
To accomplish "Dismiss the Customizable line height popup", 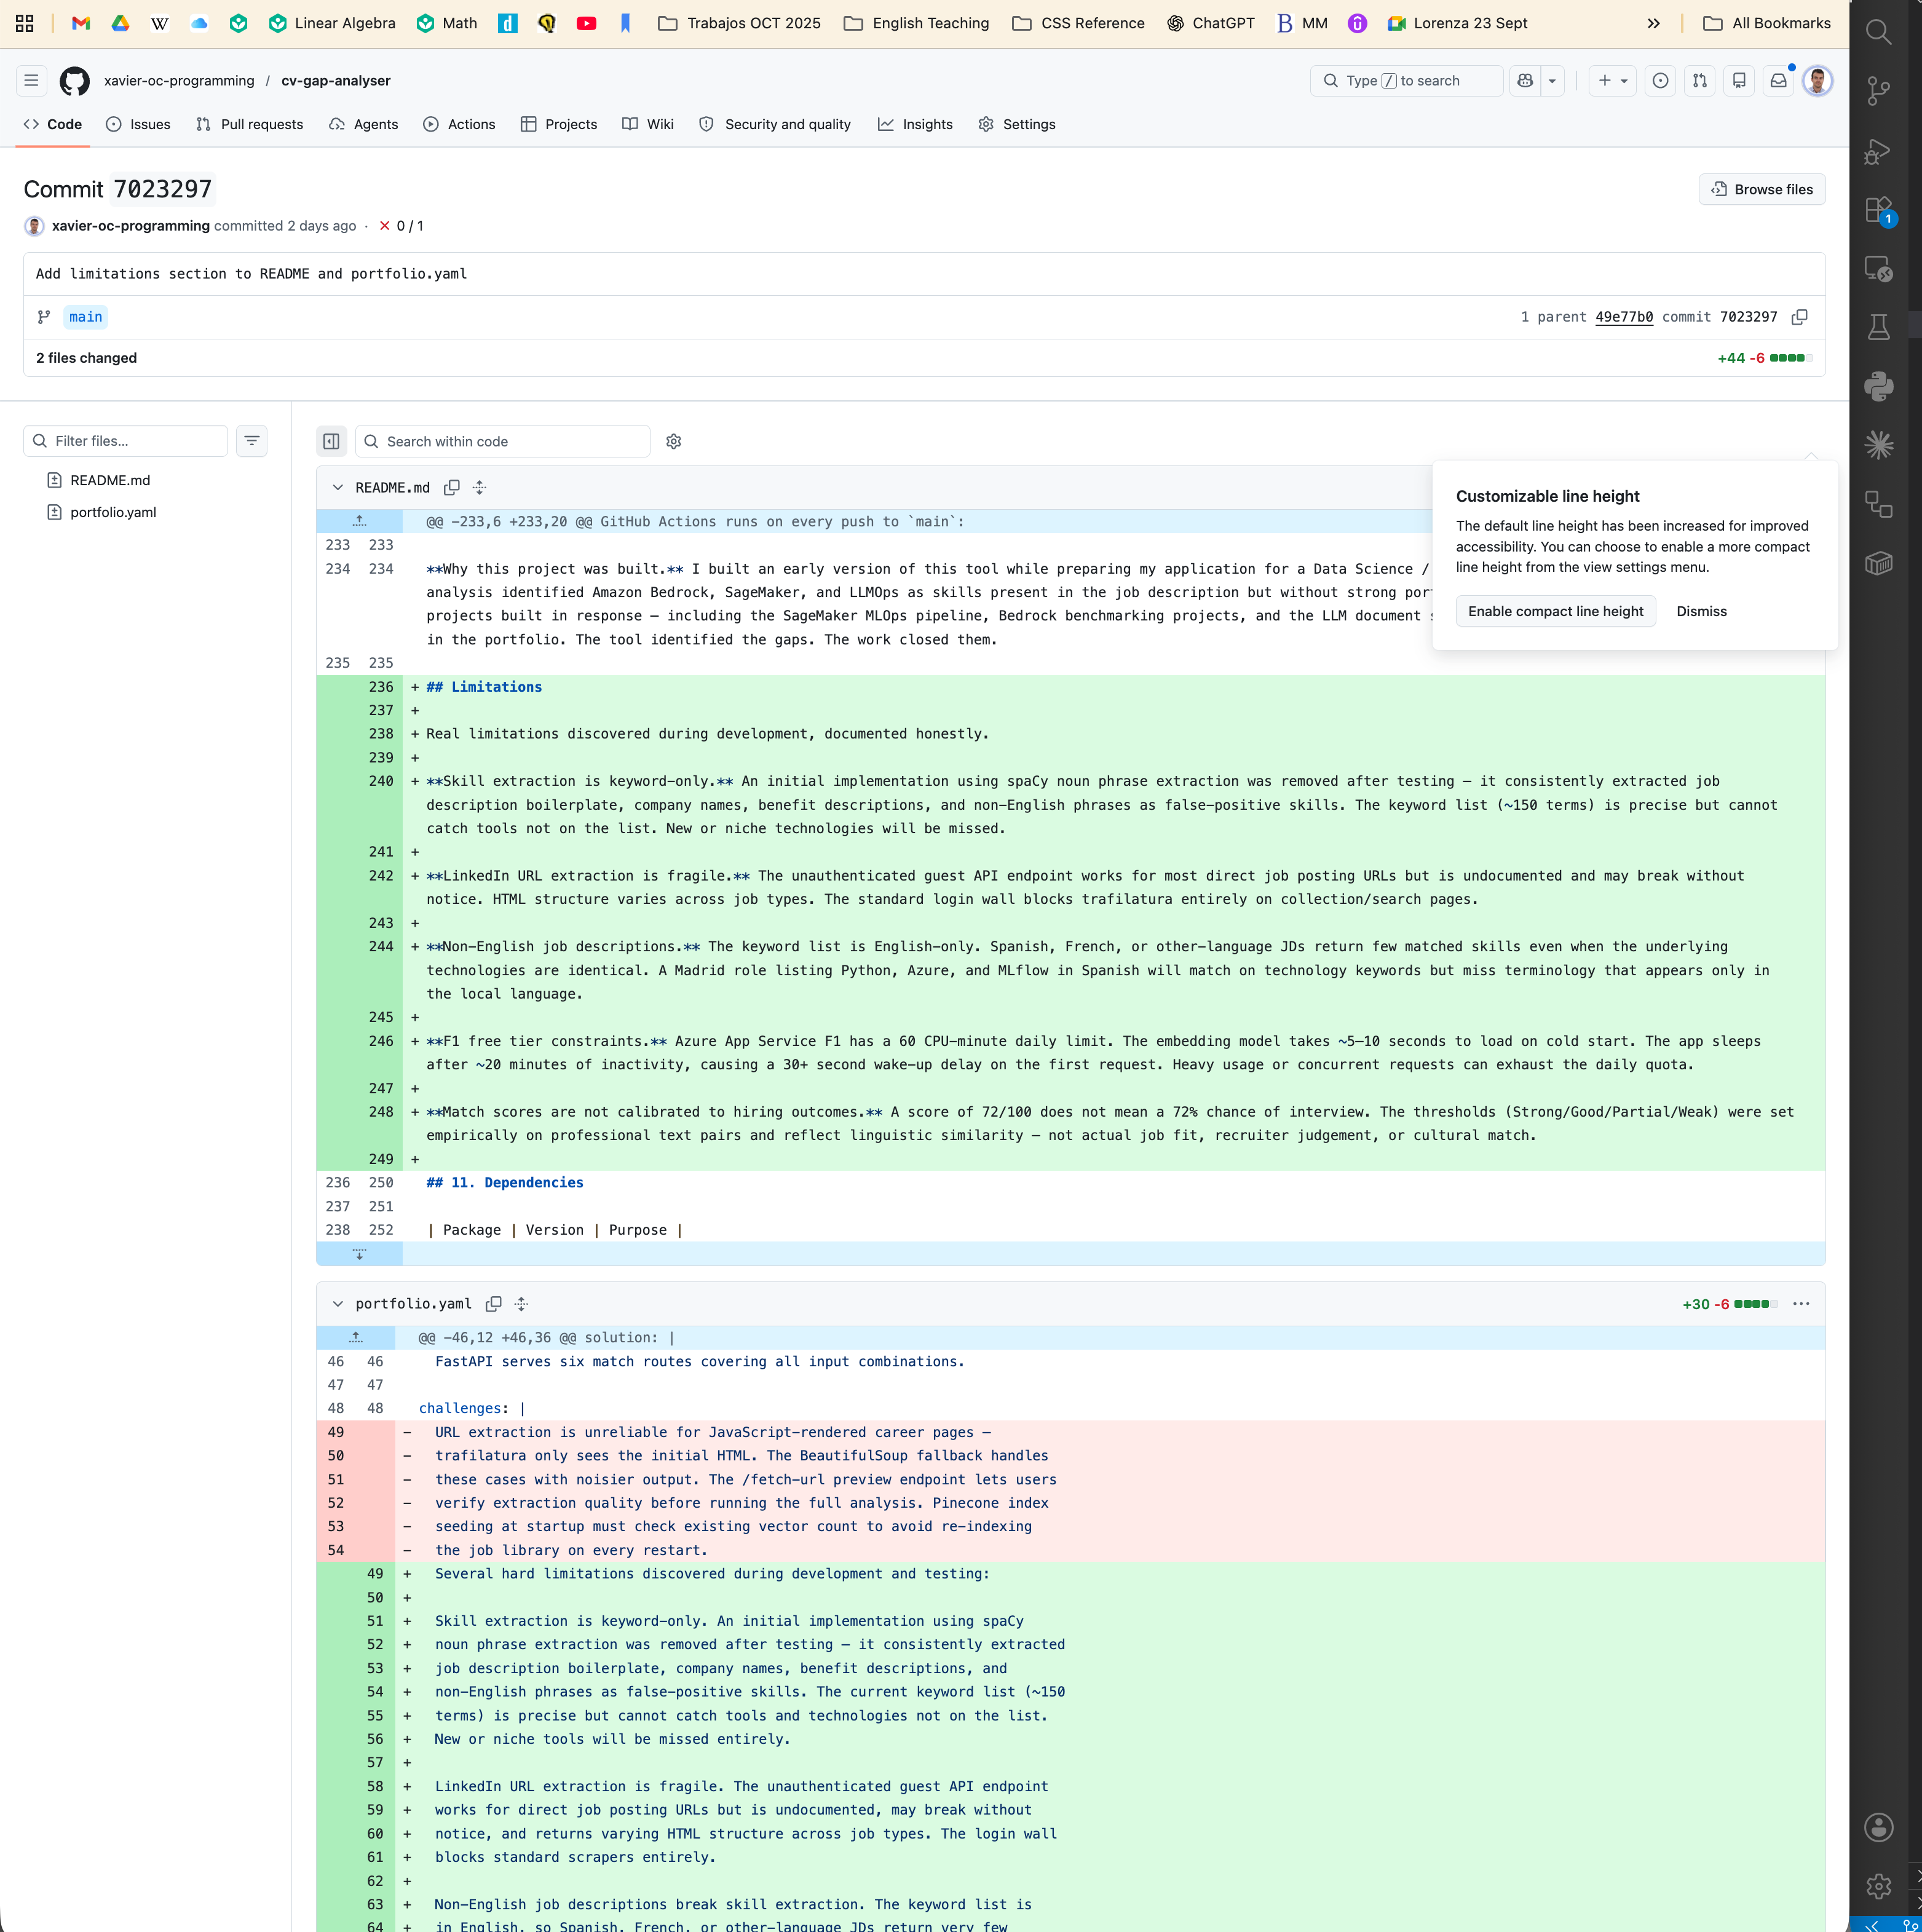I will pyautogui.click(x=1701, y=611).
